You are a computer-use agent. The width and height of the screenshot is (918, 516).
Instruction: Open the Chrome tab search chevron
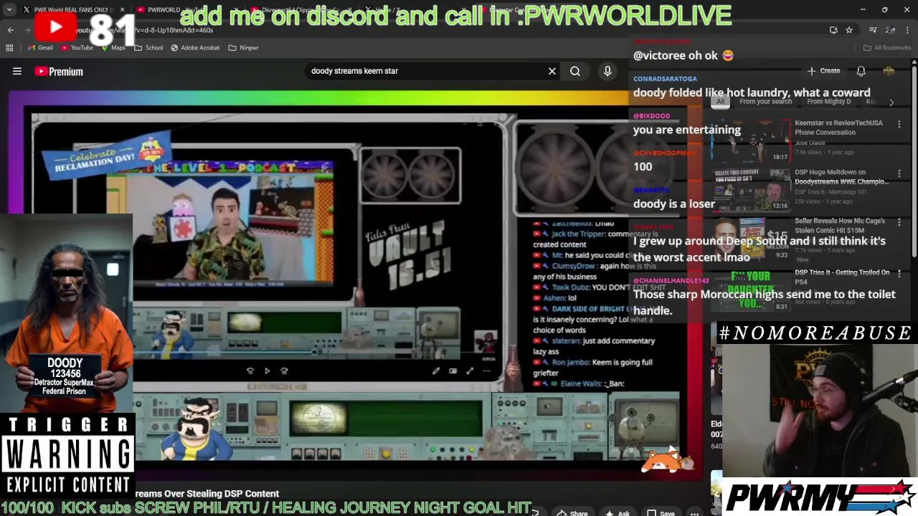click(x=10, y=9)
